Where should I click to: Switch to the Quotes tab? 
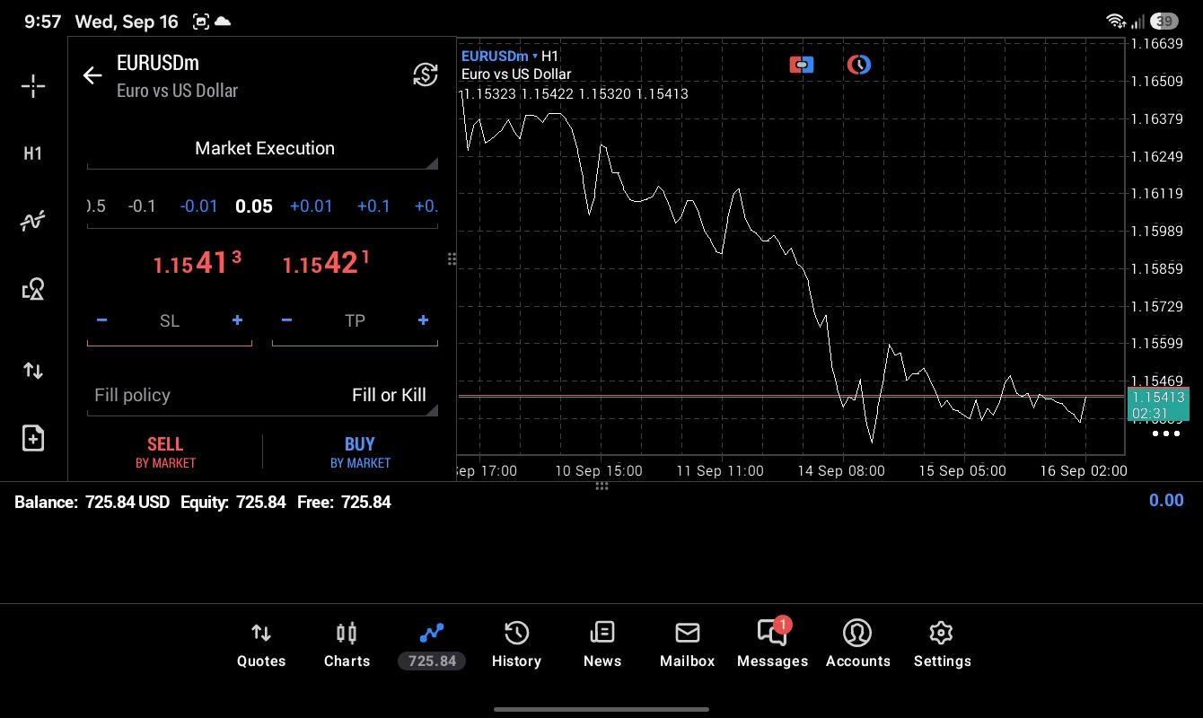point(261,645)
